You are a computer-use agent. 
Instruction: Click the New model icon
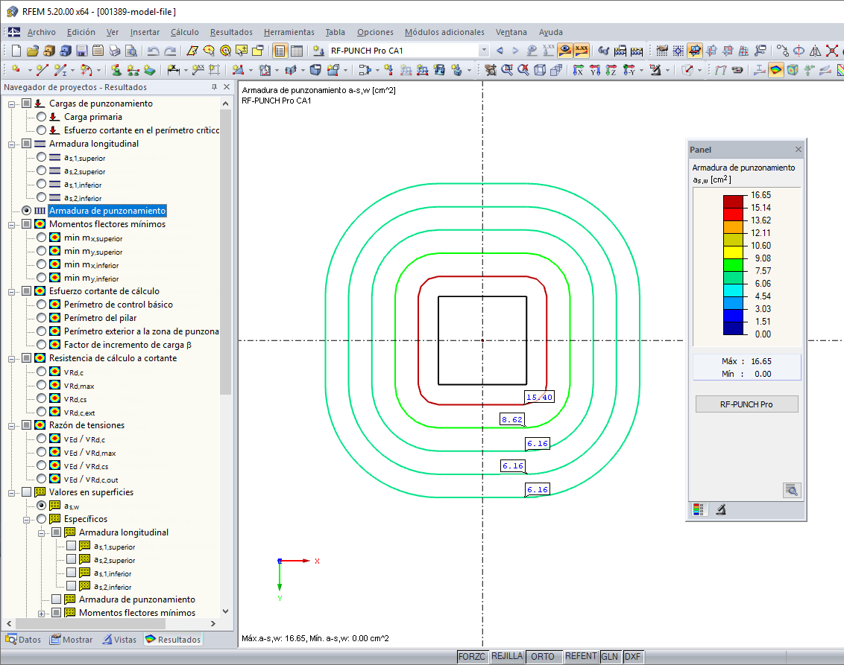pos(16,51)
